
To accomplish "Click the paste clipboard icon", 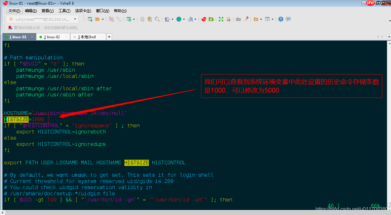I will pos(150,19).
